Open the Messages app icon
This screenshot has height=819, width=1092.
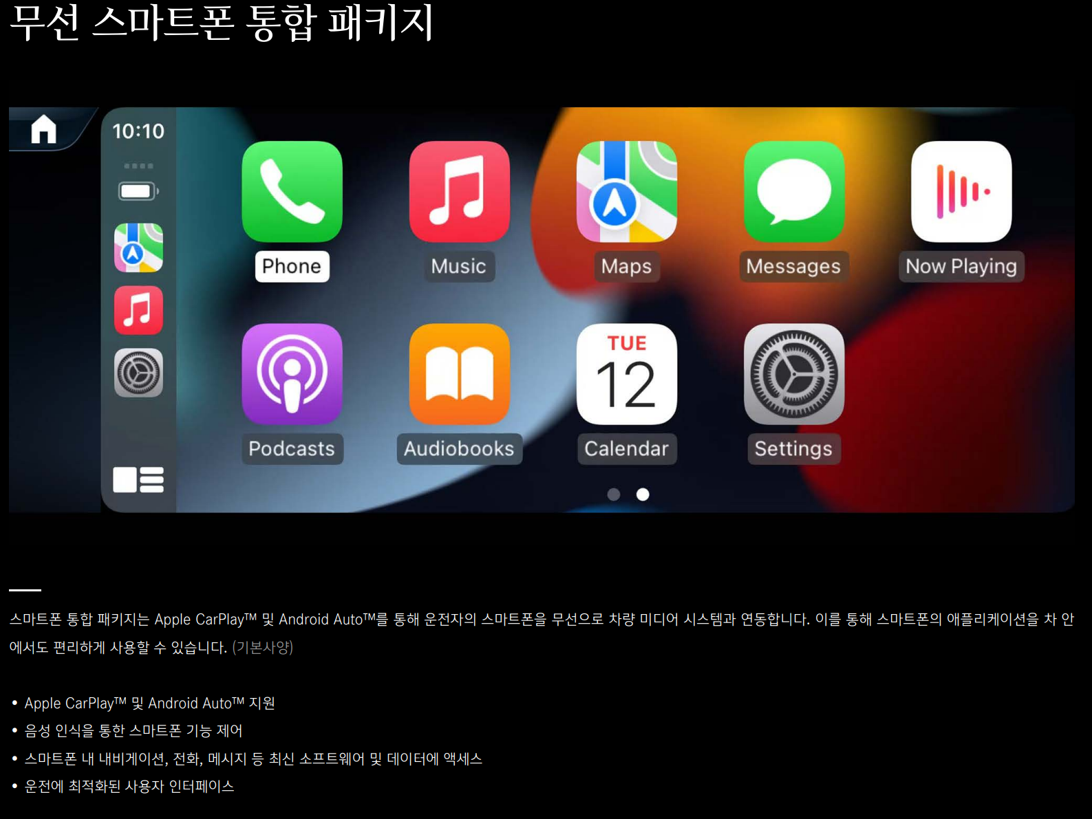(794, 192)
